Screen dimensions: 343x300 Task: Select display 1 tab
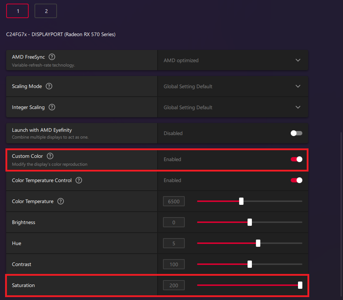click(x=17, y=11)
